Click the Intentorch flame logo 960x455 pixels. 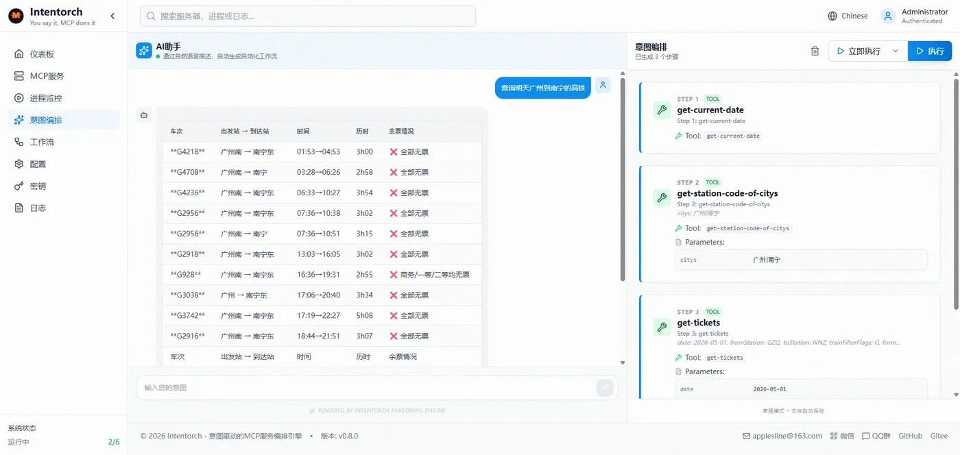(x=15, y=16)
